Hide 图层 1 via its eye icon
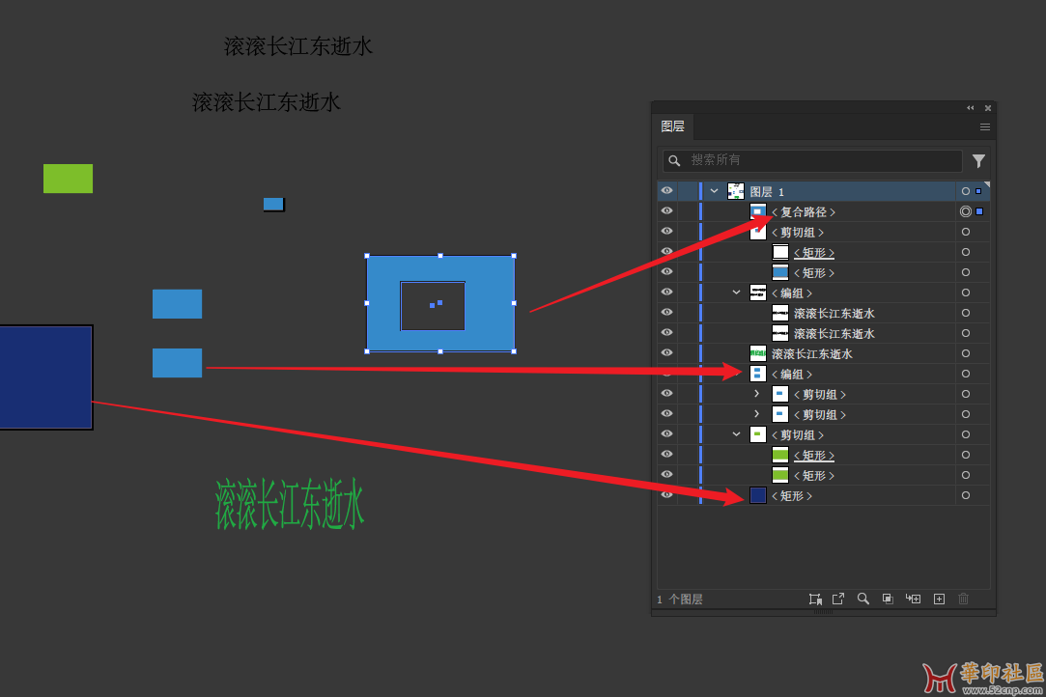The image size is (1046, 697). click(x=666, y=191)
